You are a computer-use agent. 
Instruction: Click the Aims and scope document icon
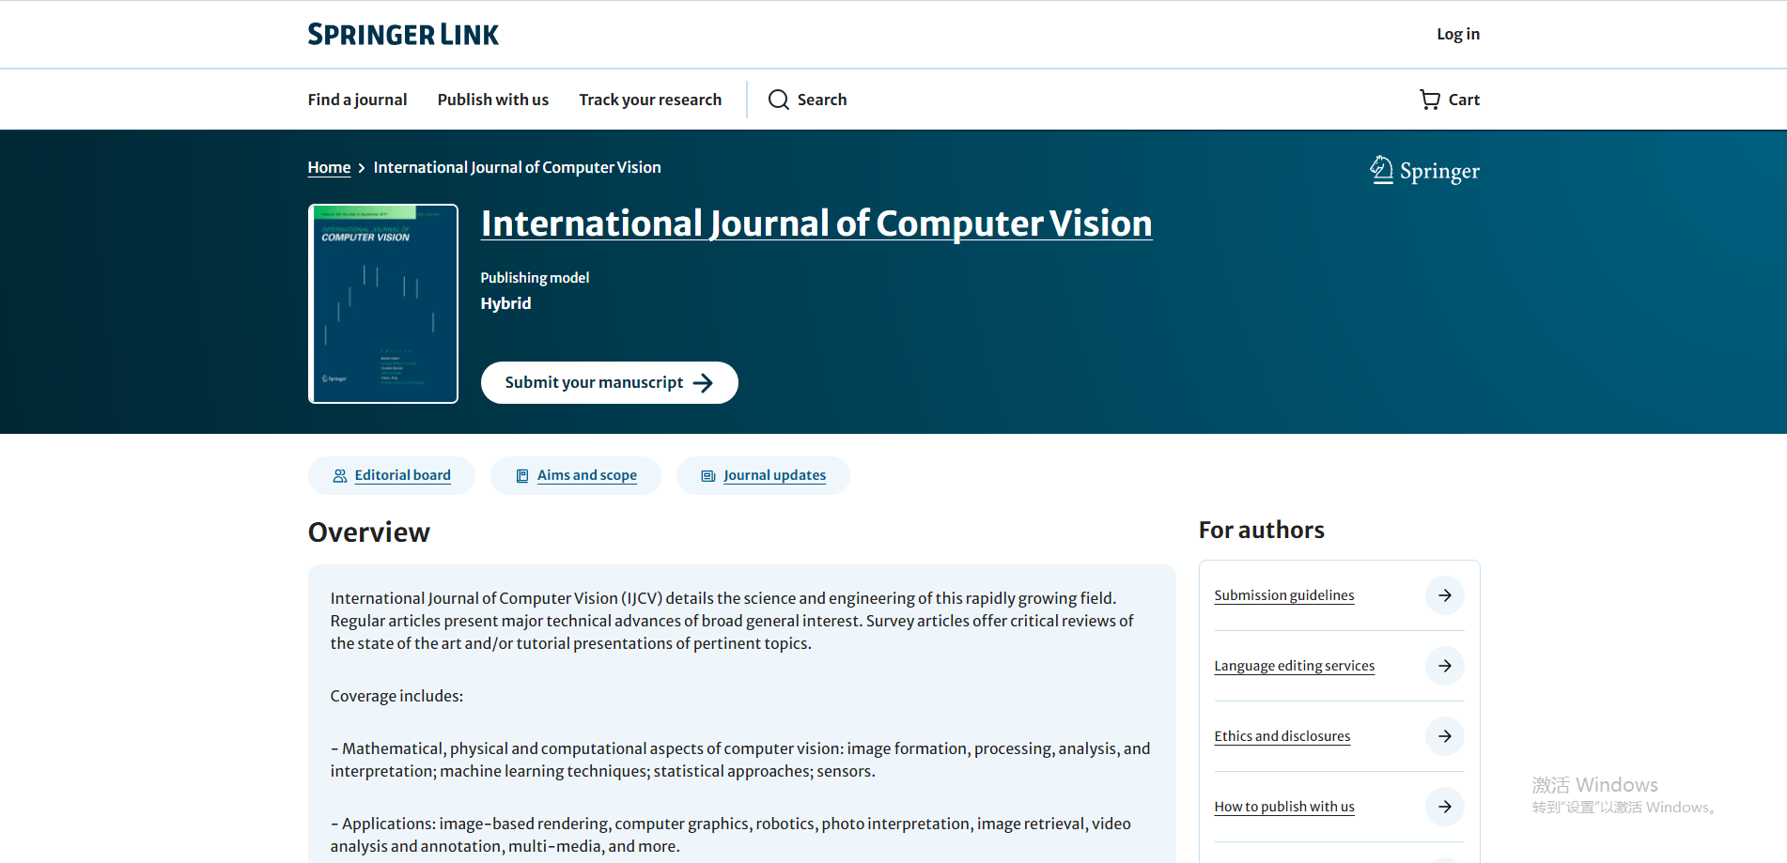522,476
